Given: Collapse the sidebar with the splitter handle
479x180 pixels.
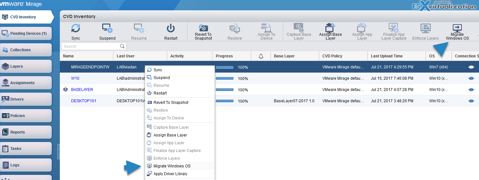Looking at the screenshot, I should [x=58, y=152].
